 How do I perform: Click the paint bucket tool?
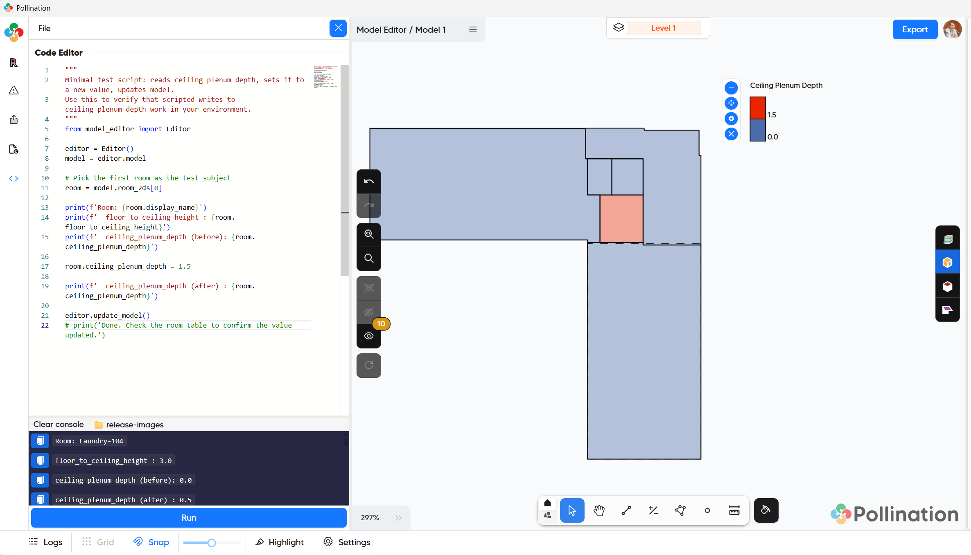766,510
